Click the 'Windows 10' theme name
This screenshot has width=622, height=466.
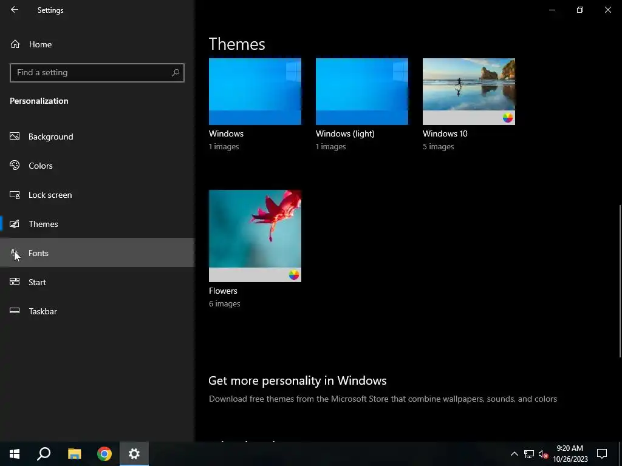(445, 133)
